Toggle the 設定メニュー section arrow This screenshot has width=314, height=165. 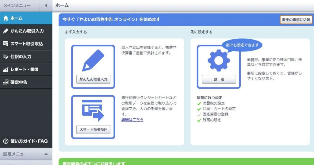46,154
